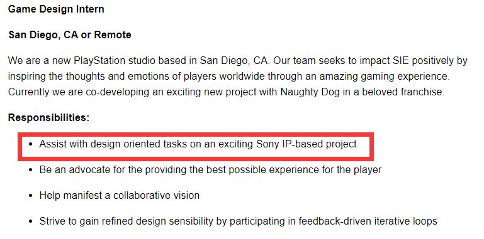
Task: Click "Sony IP-based project" inside the red box
Action: (307, 144)
